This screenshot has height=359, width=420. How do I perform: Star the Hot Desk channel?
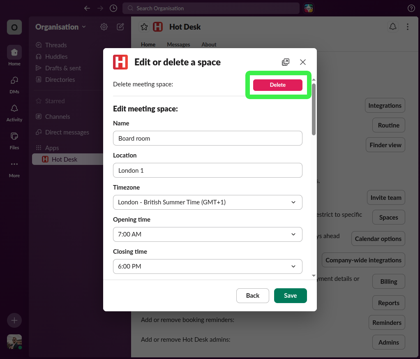coord(144,26)
